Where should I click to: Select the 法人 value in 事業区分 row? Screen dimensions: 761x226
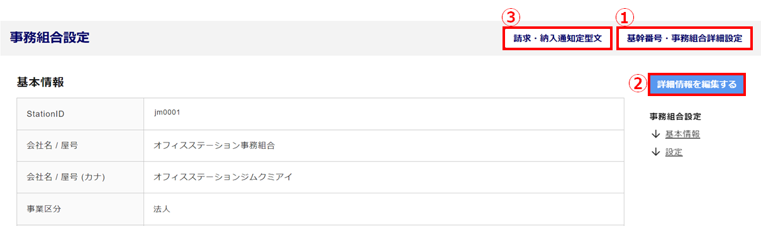[x=162, y=209]
